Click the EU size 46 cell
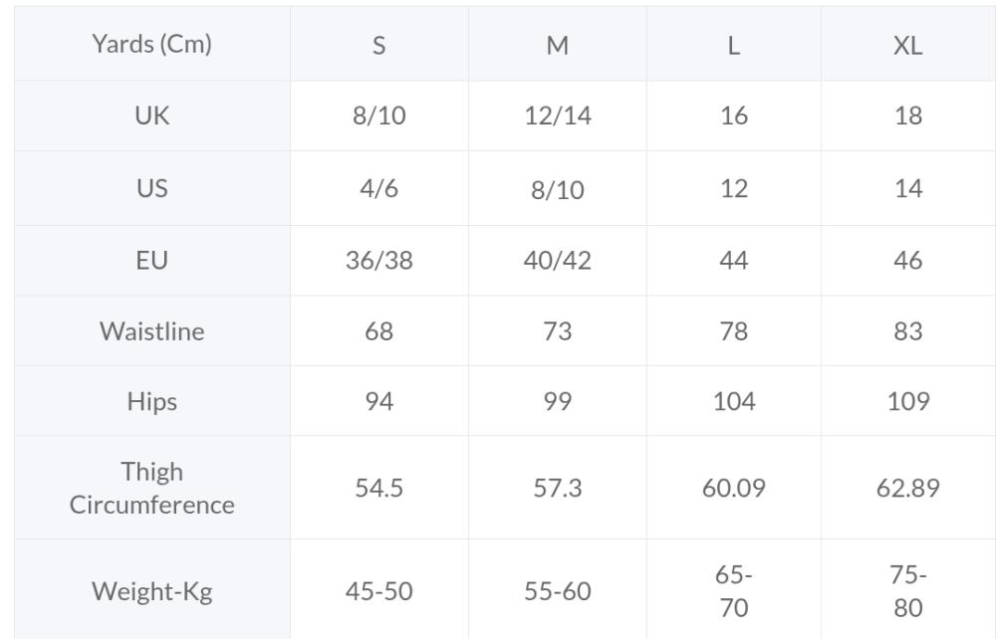This screenshot has height=639, width=996. tap(908, 260)
